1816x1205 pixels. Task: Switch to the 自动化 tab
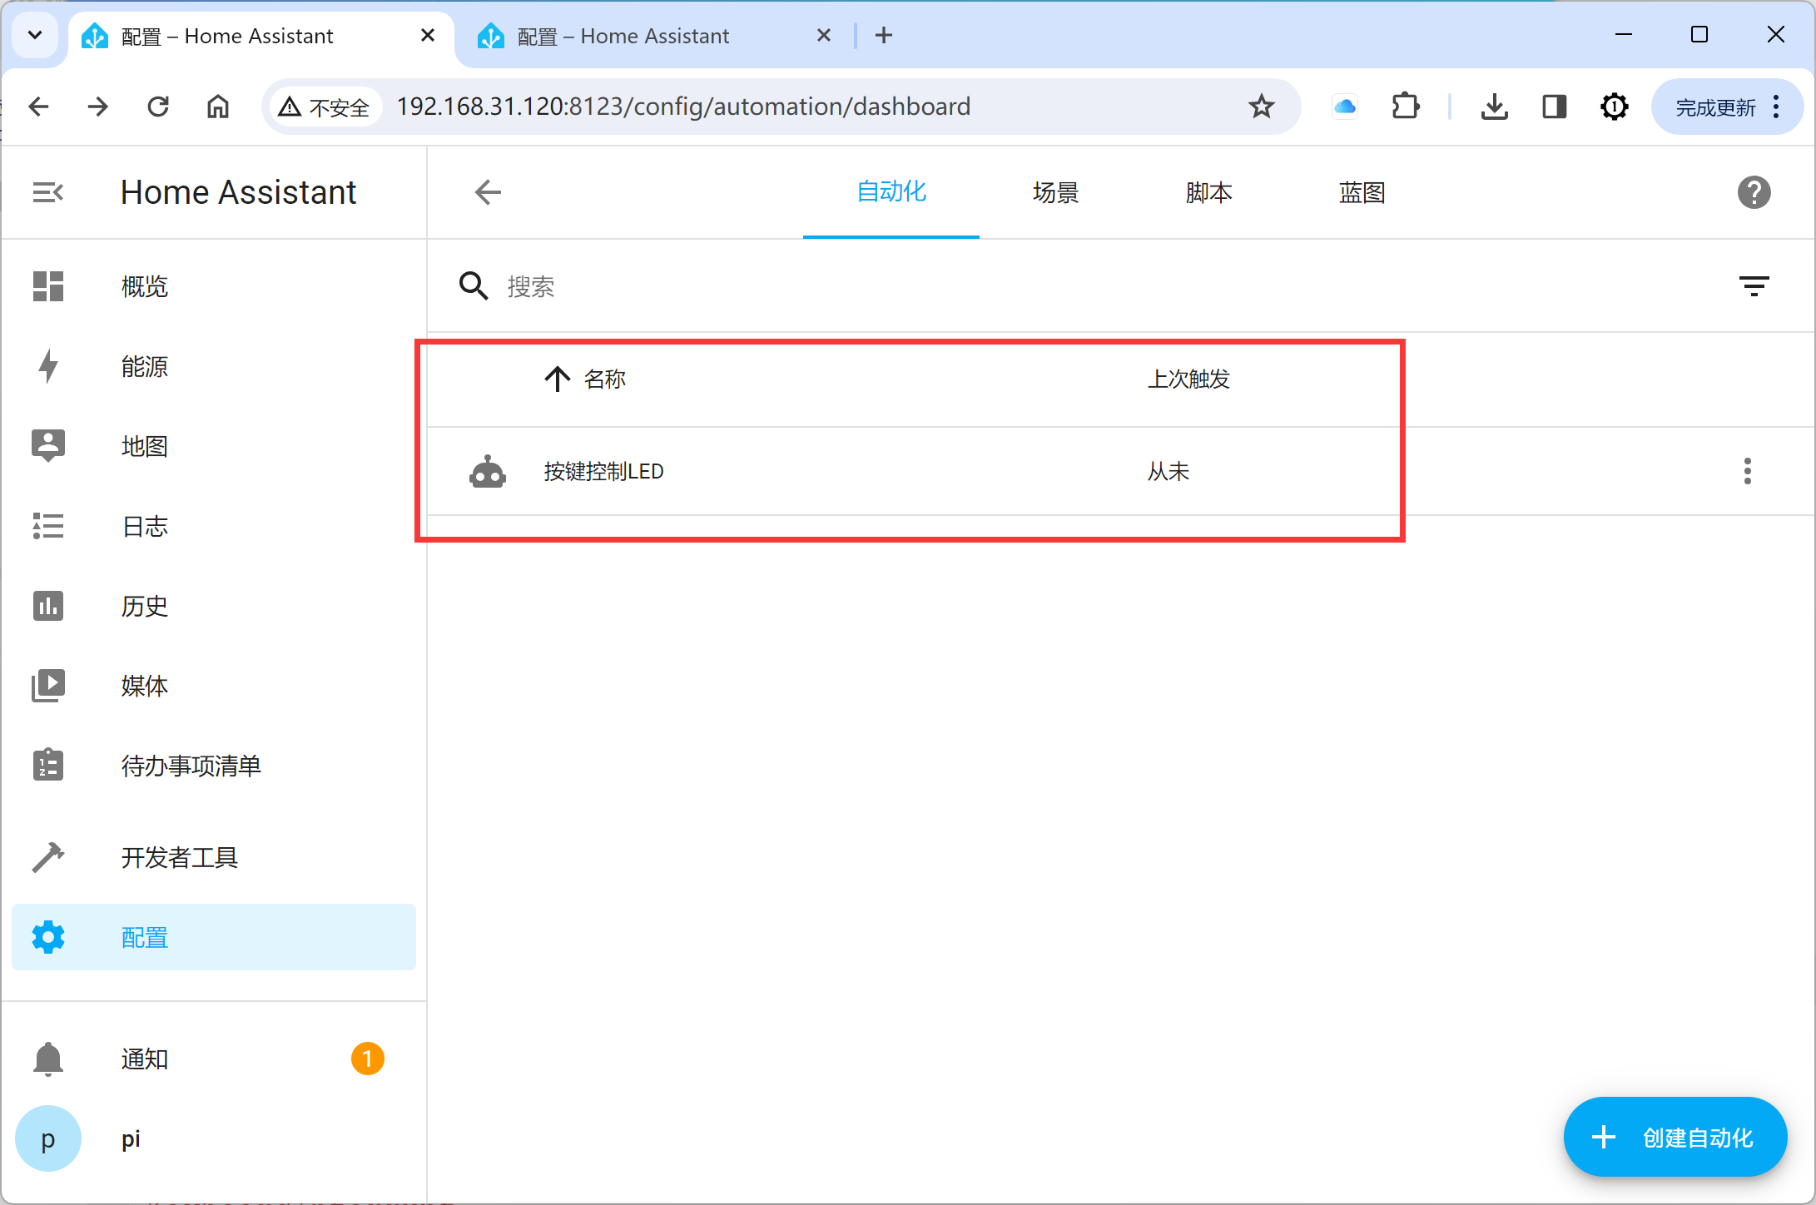click(891, 192)
